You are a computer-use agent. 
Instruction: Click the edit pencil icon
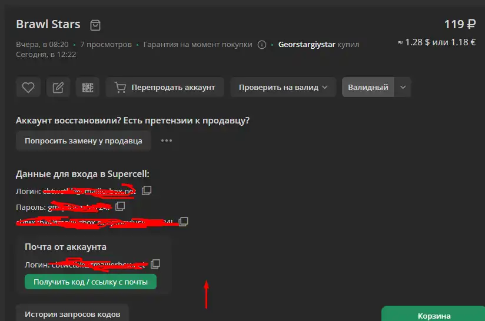58,88
